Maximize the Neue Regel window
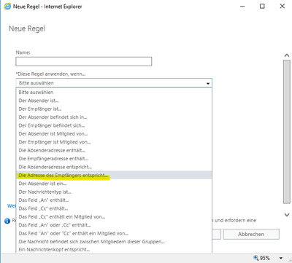 coord(262,6)
